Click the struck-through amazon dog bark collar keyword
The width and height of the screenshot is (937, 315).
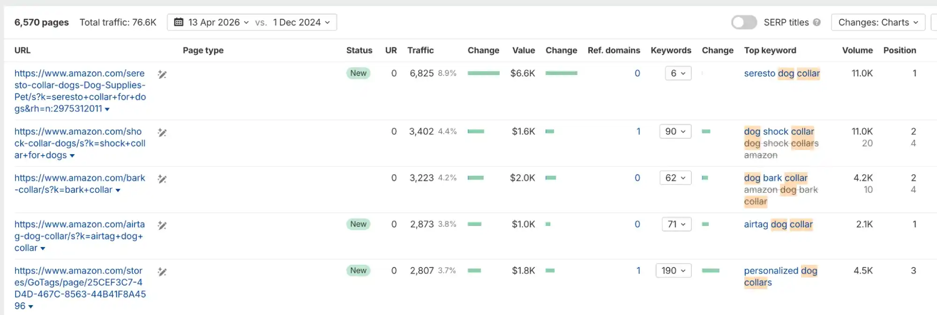coord(781,195)
